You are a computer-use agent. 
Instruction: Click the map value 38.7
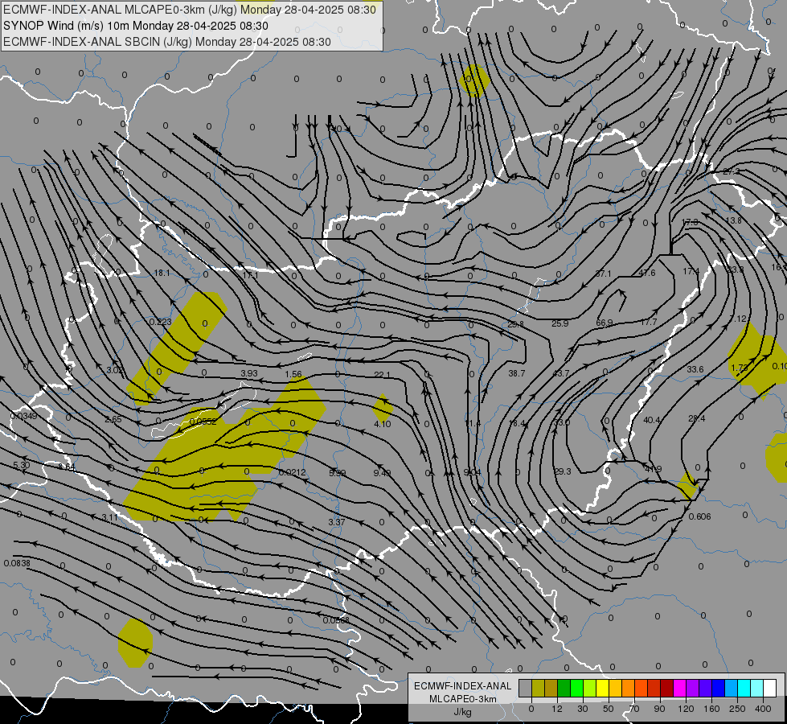coord(516,373)
